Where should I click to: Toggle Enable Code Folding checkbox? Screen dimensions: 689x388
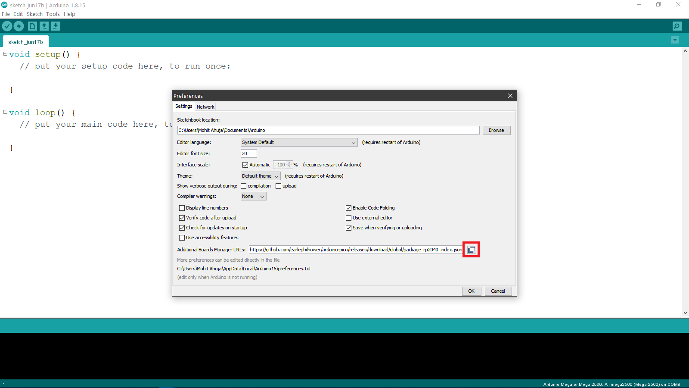tap(348, 208)
